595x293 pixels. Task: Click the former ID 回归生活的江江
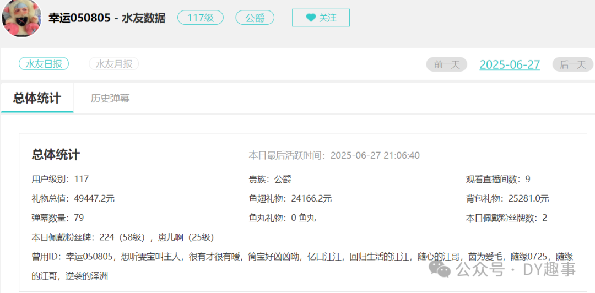coord(381,257)
